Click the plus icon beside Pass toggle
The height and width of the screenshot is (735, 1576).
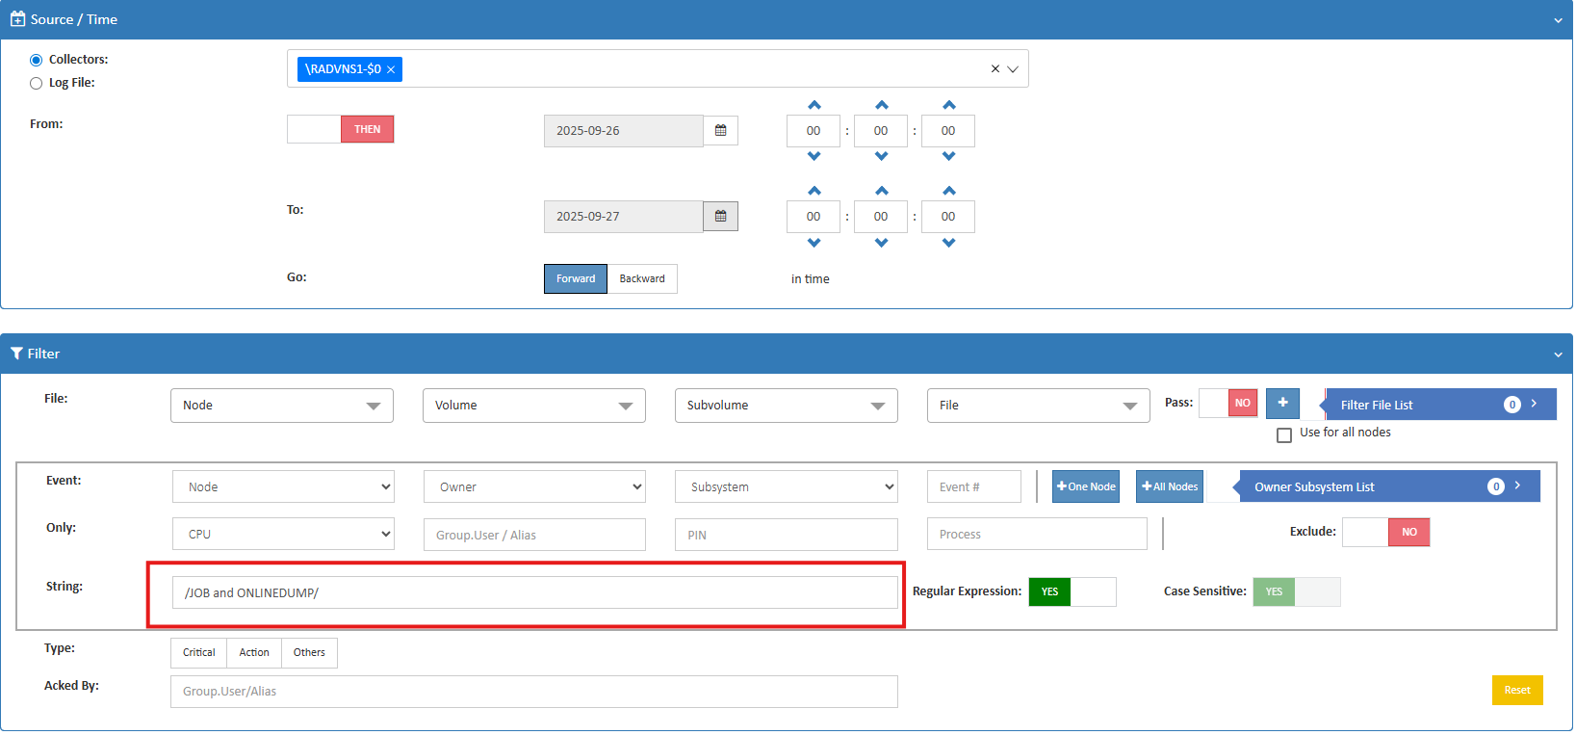(x=1282, y=404)
